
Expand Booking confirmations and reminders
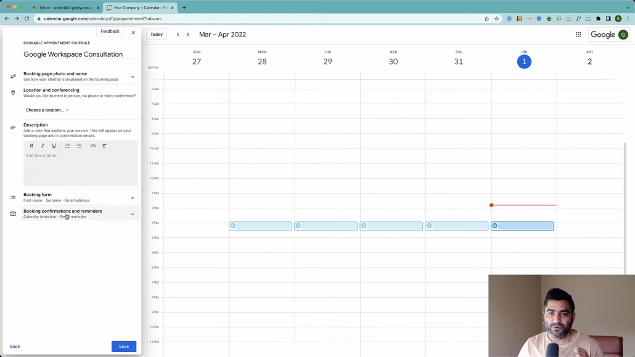[x=133, y=214]
